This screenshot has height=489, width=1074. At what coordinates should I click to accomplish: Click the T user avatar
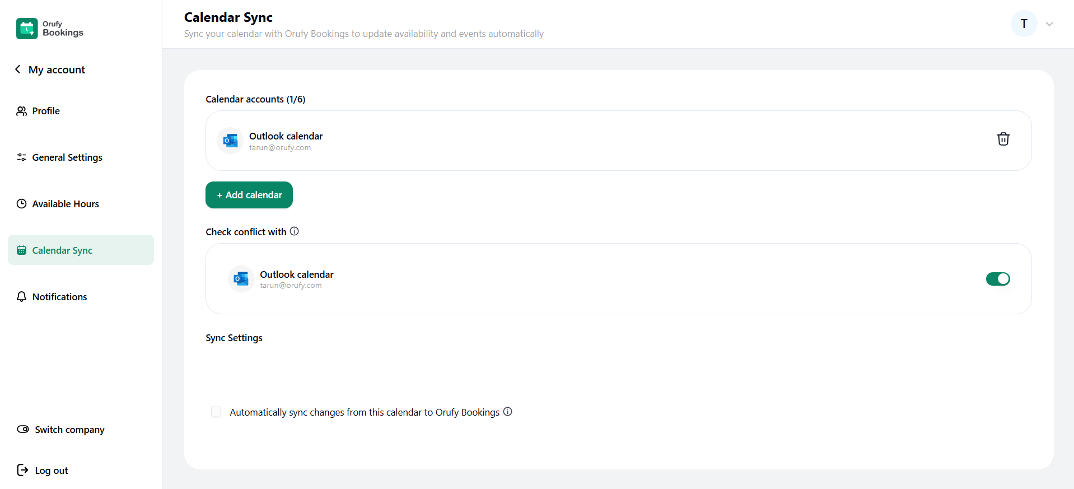click(1024, 24)
